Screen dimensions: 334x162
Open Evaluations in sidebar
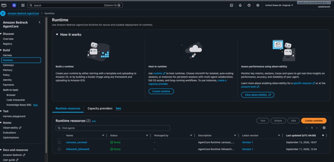coord(10,133)
